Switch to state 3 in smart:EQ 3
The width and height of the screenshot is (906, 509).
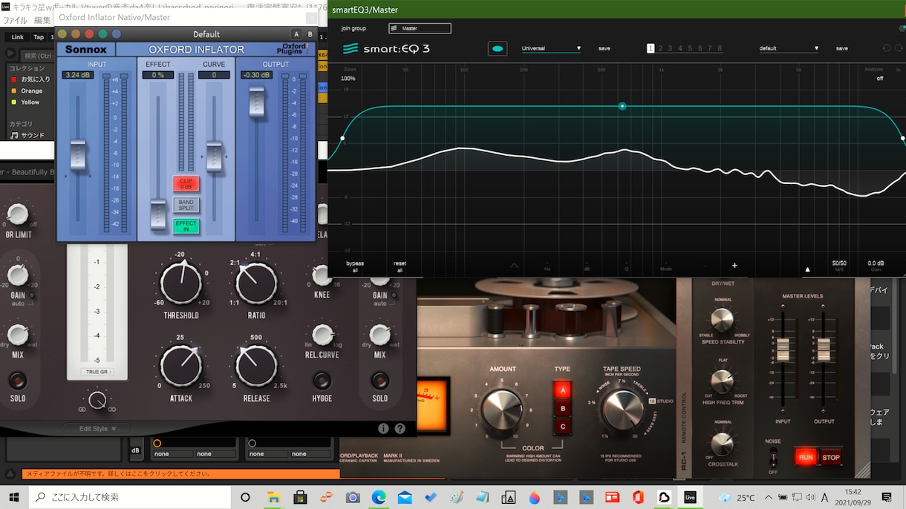click(670, 48)
